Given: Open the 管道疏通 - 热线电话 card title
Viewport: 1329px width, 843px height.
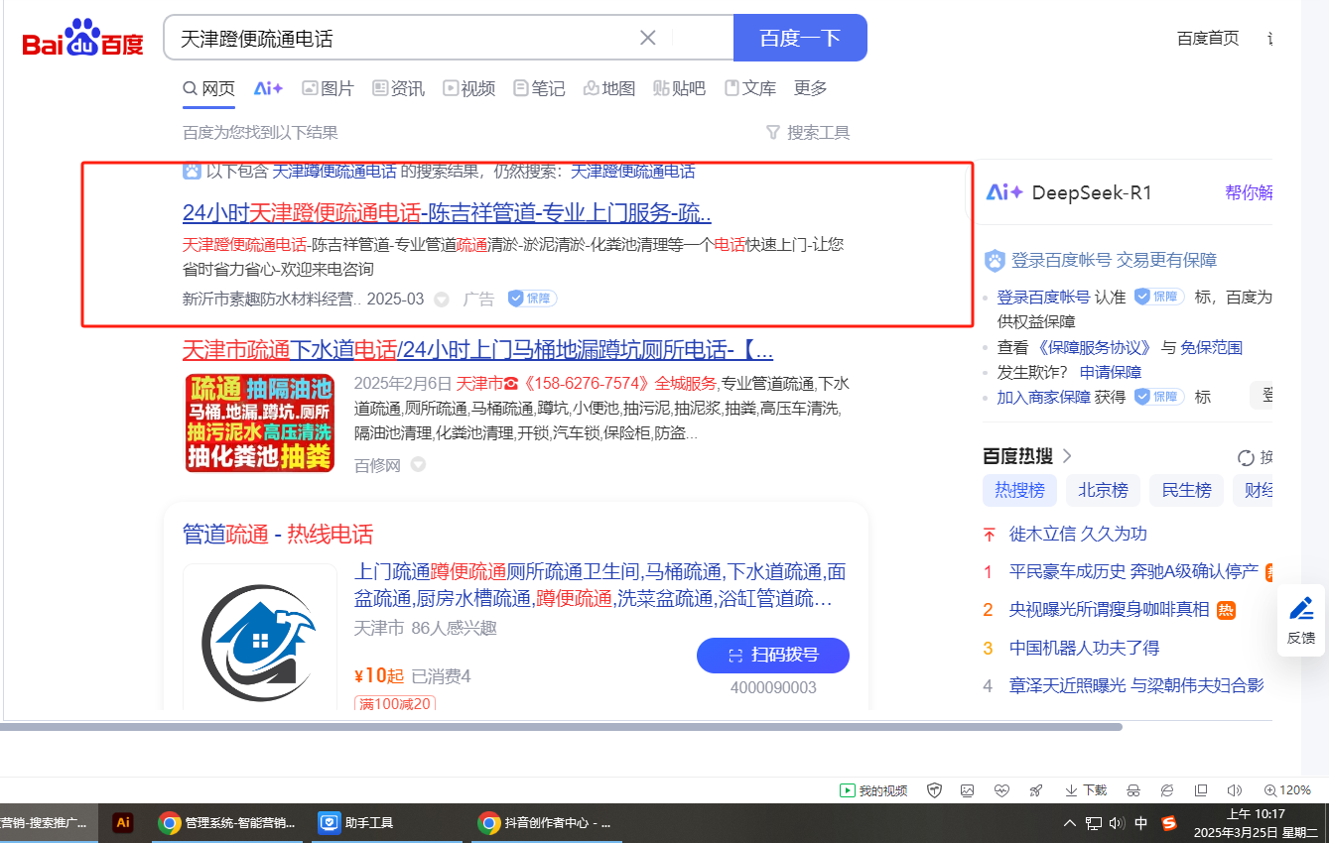Looking at the screenshot, I should (278, 535).
